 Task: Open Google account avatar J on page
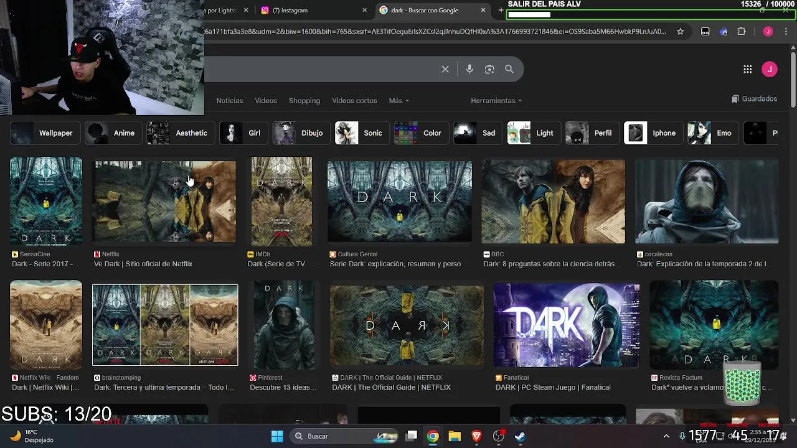tap(770, 69)
